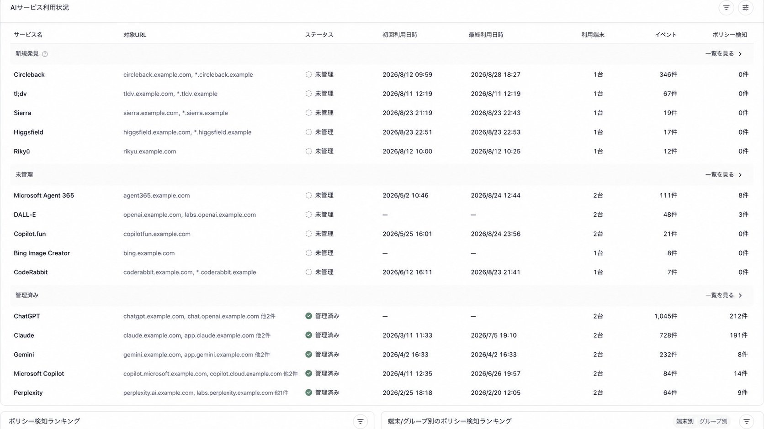The width and height of the screenshot is (764, 429).
Task: Click 管理済み check icon in ChatGPT row
Action: pos(309,316)
